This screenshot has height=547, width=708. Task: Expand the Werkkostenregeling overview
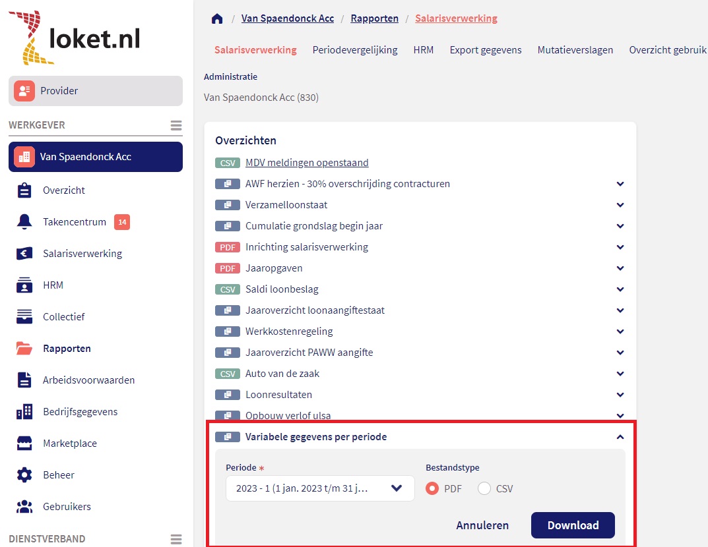[619, 331]
